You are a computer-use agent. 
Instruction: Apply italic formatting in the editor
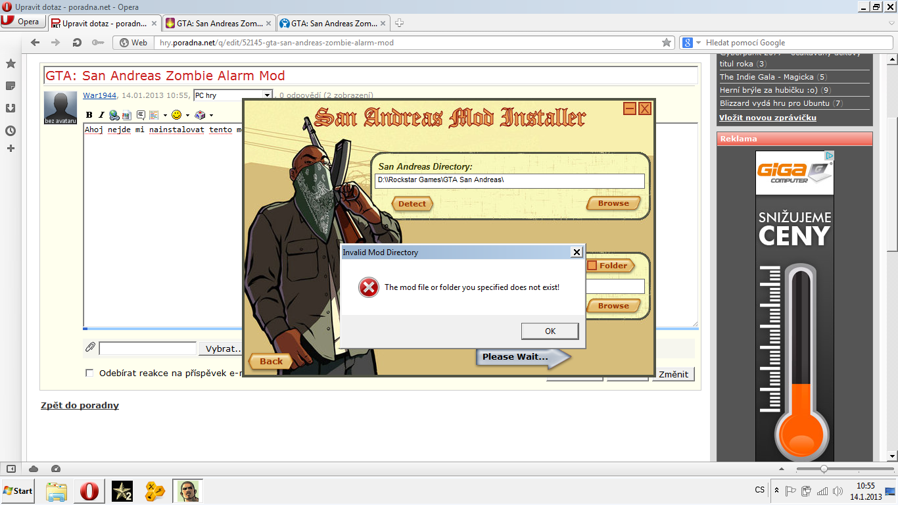tap(101, 115)
